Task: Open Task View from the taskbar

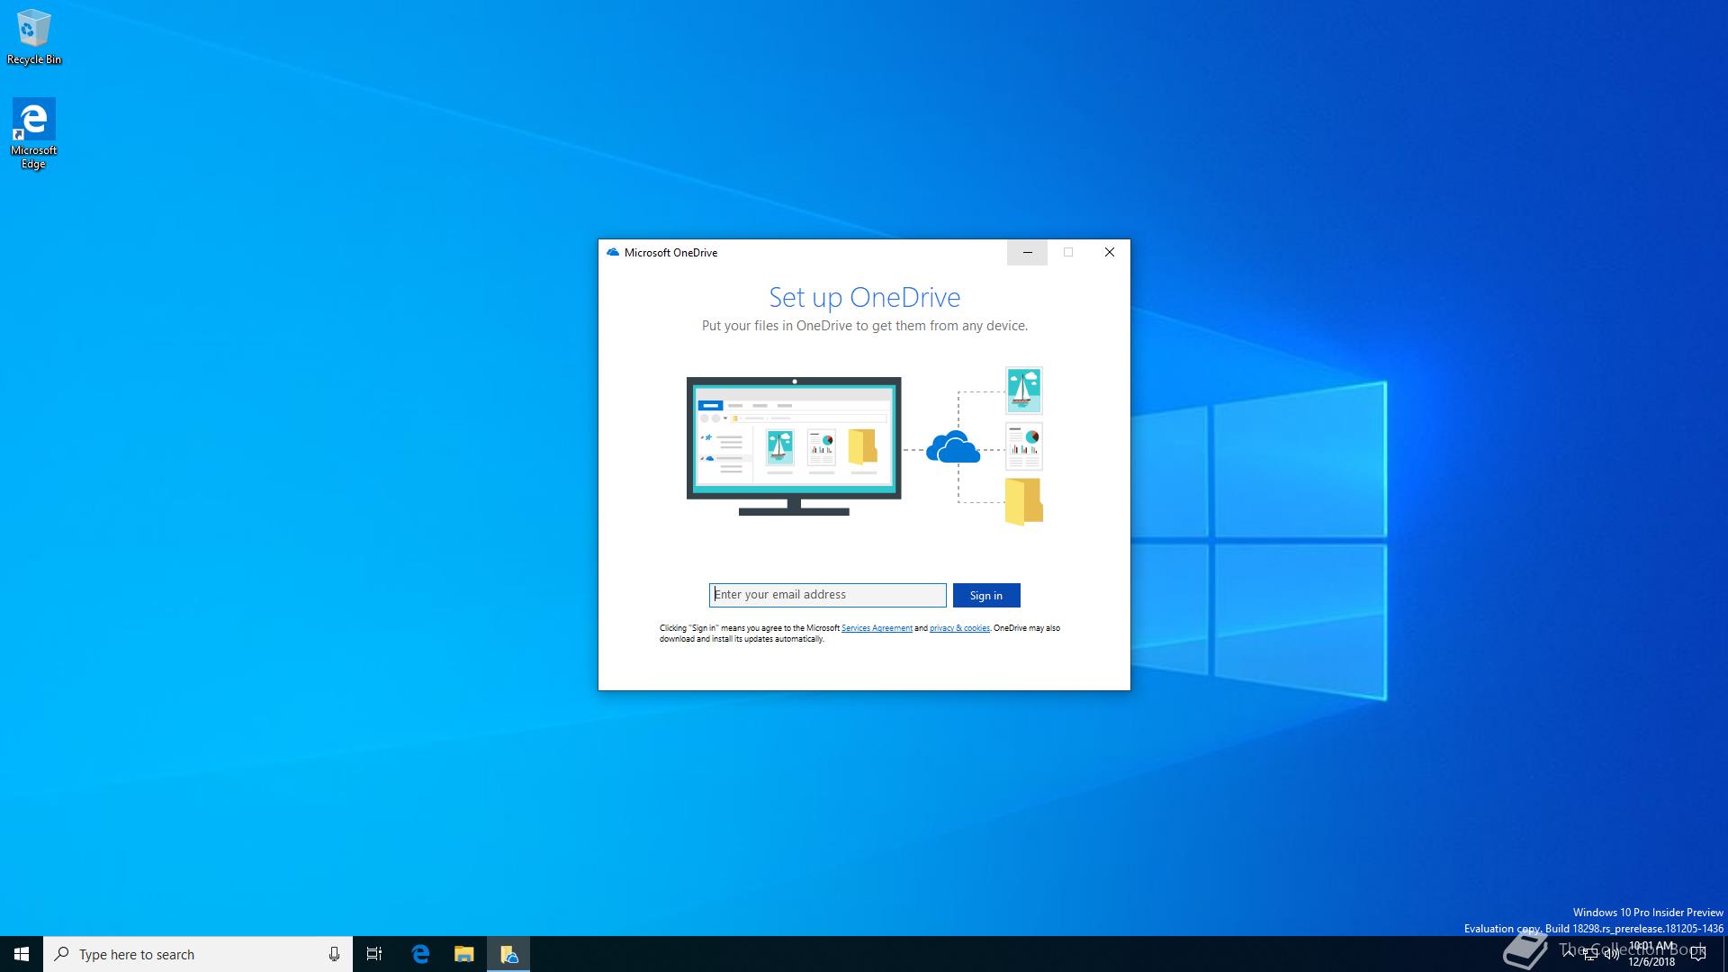Action: tap(374, 954)
